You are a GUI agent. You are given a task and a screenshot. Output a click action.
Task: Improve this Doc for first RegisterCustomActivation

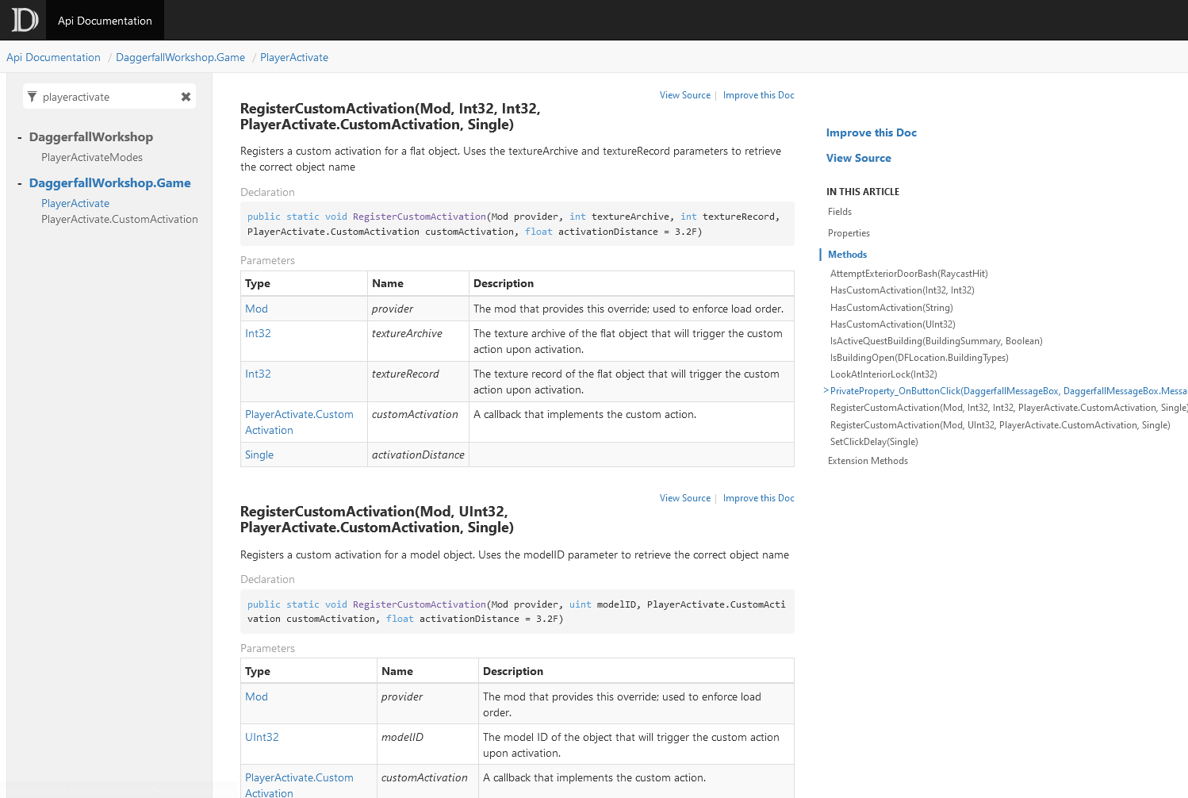759,95
